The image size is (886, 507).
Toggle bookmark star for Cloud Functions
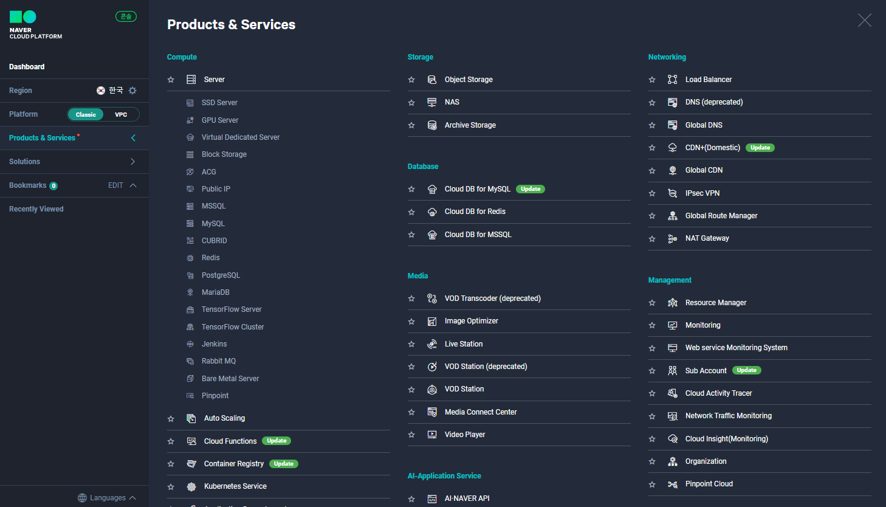coord(171,441)
